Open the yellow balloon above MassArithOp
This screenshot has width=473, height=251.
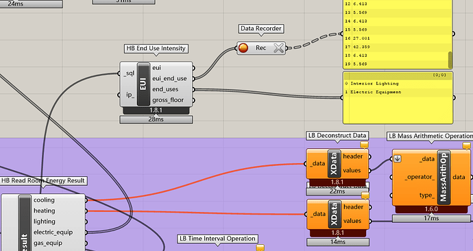coord(466,145)
